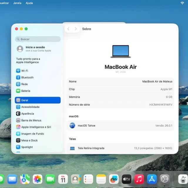Open the Janela menu
This screenshot has width=188, height=188.
[x=17, y=3]
